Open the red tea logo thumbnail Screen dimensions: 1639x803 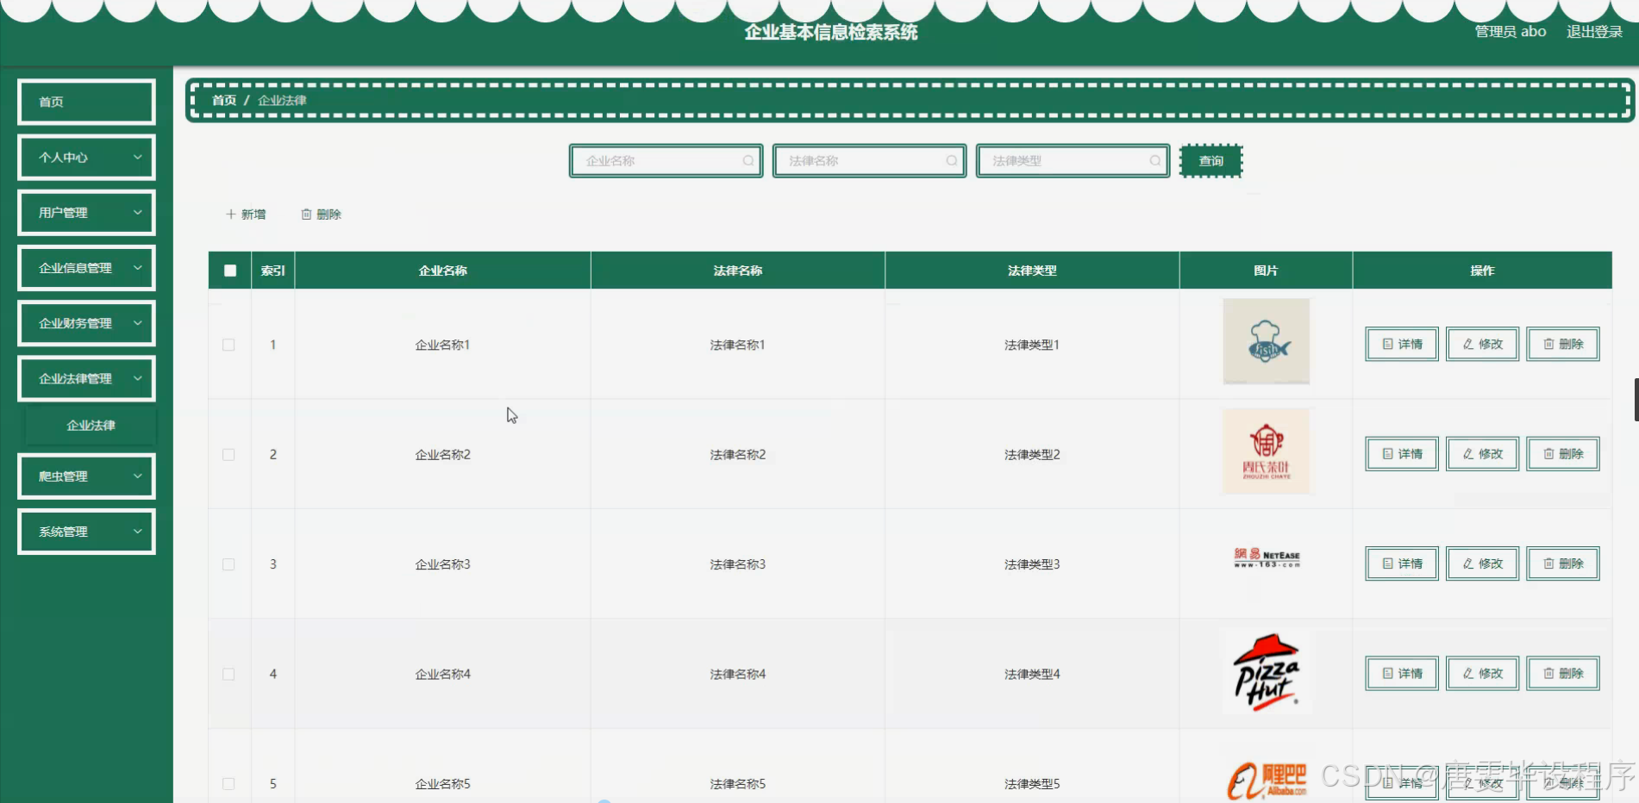pyautogui.click(x=1266, y=451)
